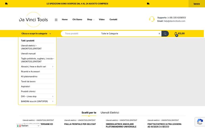Open Ricambi e Accessori category

[30, 71]
